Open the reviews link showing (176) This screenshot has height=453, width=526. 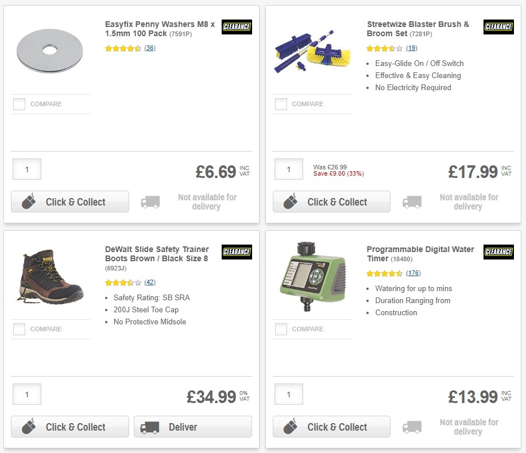(x=415, y=273)
